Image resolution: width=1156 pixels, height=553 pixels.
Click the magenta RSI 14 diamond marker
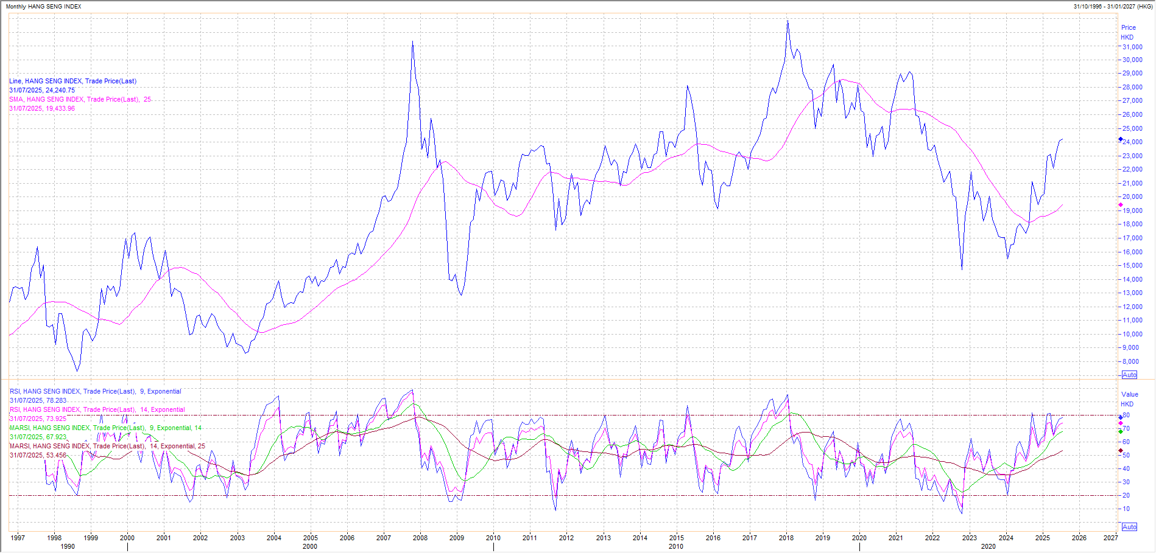pyautogui.click(x=1121, y=423)
